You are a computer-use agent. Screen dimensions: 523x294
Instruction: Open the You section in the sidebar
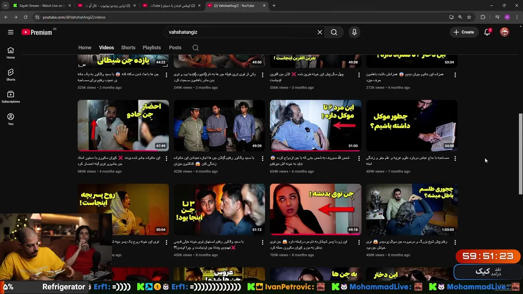pyautogui.click(x=11, y=119)
